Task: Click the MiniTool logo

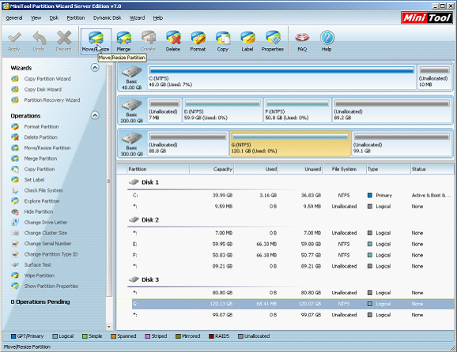Action: (x=427, y=17)
